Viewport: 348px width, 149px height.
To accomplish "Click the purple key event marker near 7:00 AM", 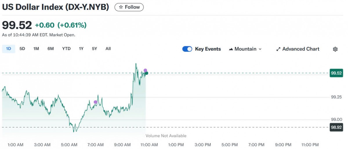I will [x=95, y=102].
